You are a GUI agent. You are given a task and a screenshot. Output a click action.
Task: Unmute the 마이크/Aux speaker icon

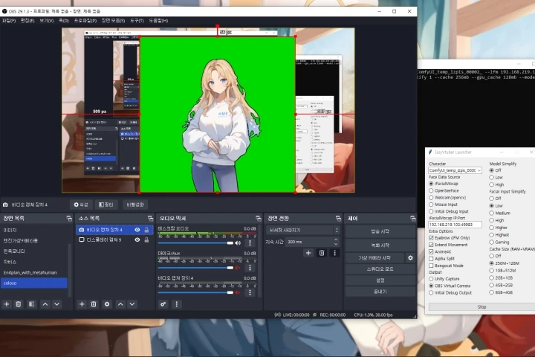click(x=238, y=268)
